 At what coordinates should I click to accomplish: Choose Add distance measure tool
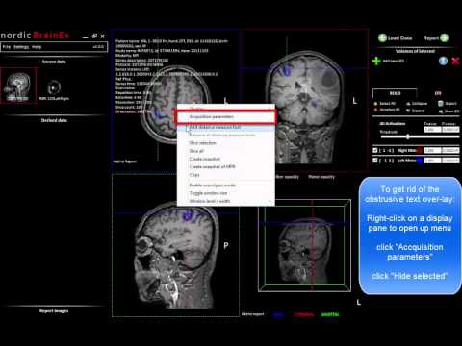coord(226,127)
